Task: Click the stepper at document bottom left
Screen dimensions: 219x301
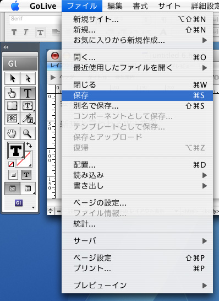Action: [x=51, y=211]
